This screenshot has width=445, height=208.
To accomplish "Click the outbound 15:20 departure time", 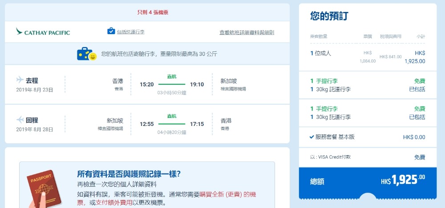I will click(147, 84).
